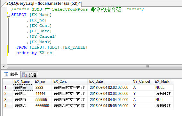Click the cell 範例四 in EX_Name

click(x=23, y=94)
